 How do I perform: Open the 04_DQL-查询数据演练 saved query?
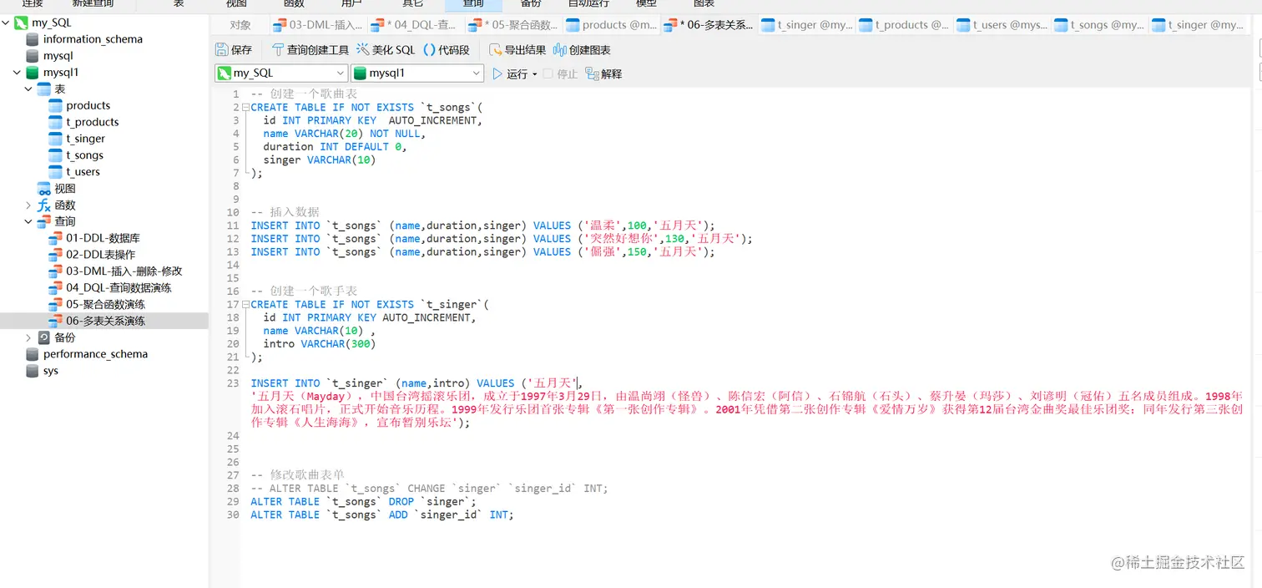pos(119,288)
